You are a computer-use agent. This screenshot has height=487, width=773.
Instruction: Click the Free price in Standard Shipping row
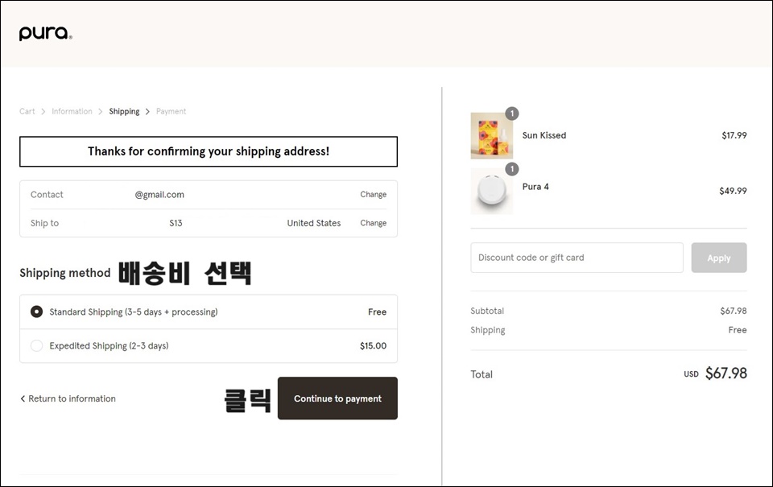coord(377,312)
